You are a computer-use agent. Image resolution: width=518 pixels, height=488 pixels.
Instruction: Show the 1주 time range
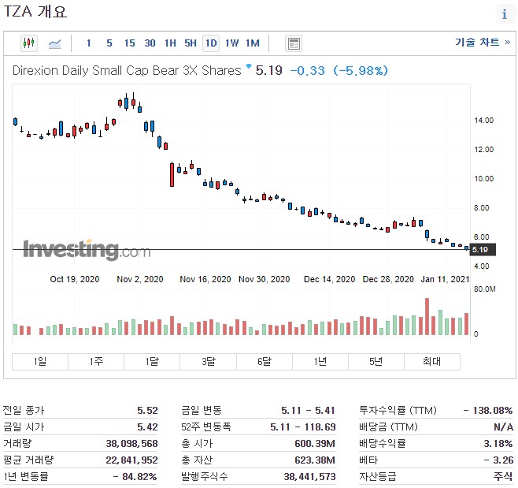click(96, 361)
